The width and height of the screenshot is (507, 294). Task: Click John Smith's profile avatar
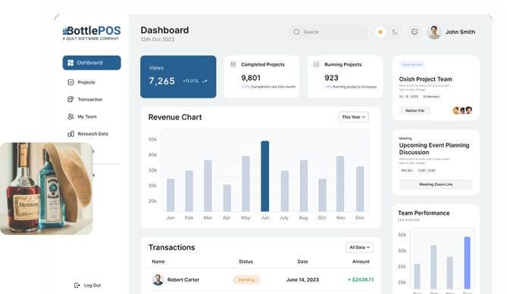[434, 32]
